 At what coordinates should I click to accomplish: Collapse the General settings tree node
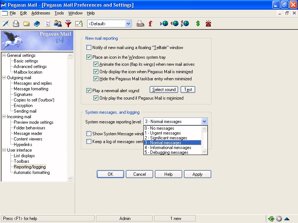click(4, 55)
